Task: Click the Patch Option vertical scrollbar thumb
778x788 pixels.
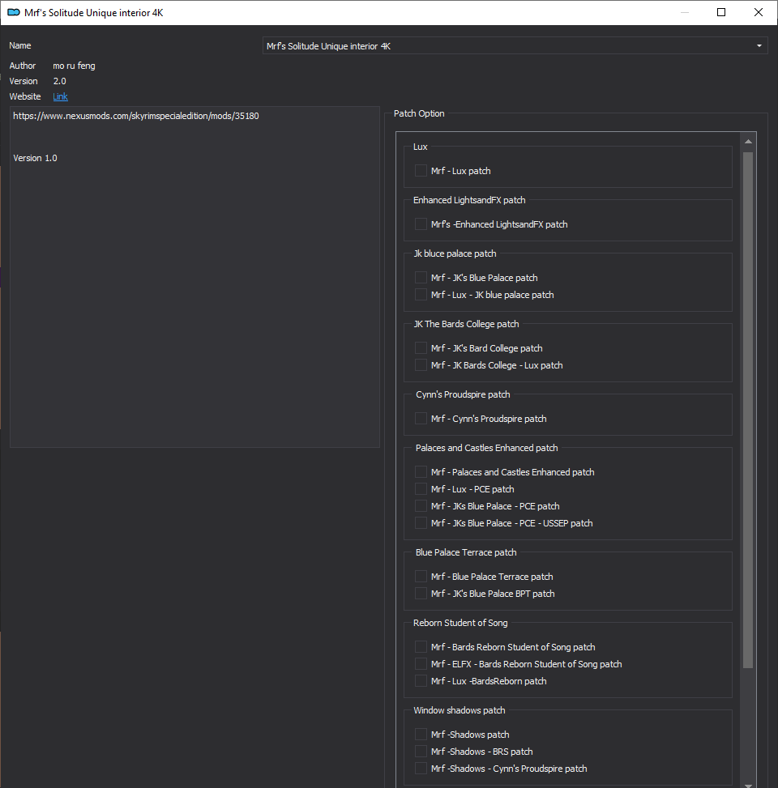Action: click(x=748, y=410)
